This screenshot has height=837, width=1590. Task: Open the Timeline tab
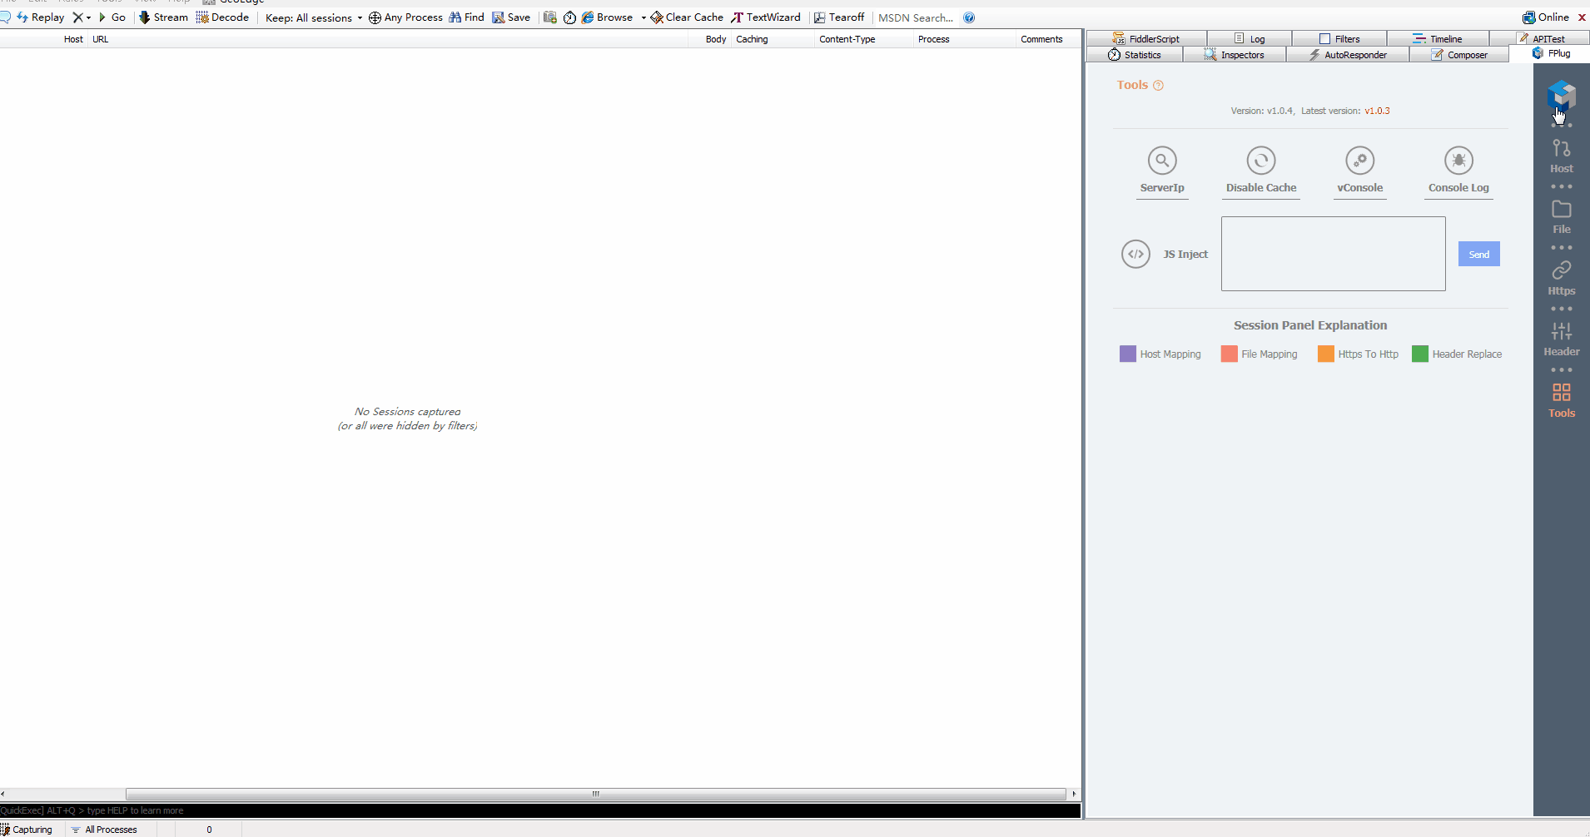click(x=1438, y=39)
